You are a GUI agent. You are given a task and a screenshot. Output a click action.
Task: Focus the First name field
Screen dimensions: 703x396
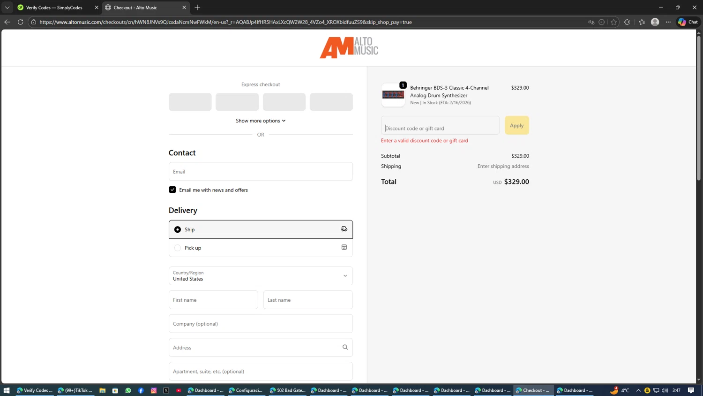pos(213,300)
